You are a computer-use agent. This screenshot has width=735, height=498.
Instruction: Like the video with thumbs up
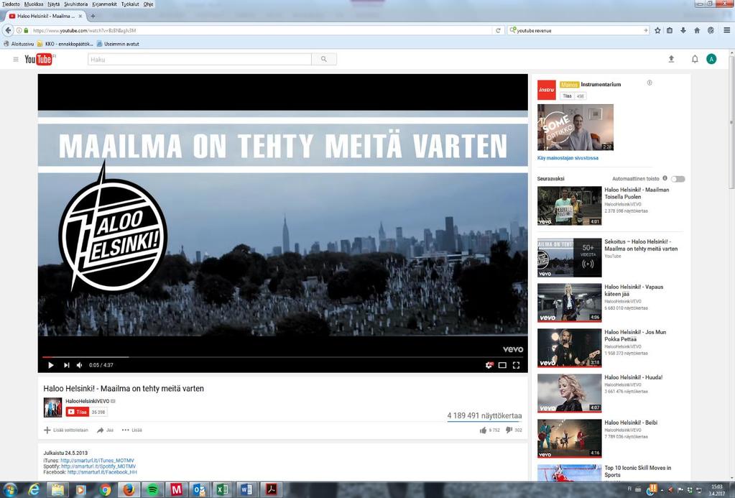(x=483, y=430)
